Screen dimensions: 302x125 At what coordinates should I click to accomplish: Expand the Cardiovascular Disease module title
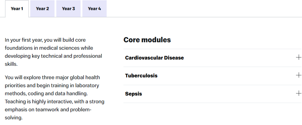(x=154, y=58)
